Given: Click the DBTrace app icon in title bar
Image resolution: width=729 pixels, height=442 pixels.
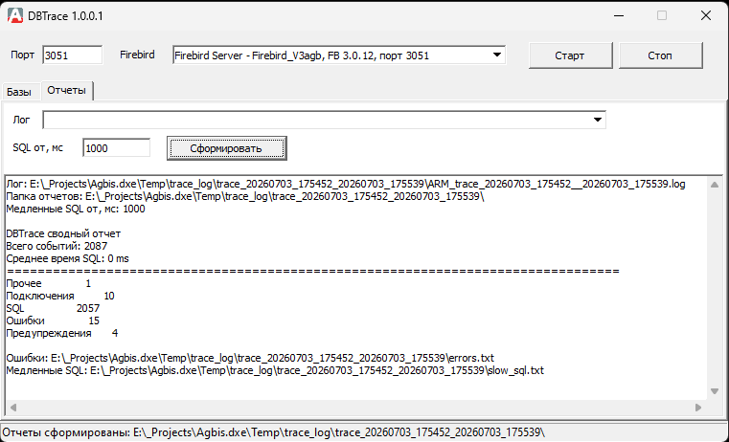Looking at the screenshot, I should [15, 15].
